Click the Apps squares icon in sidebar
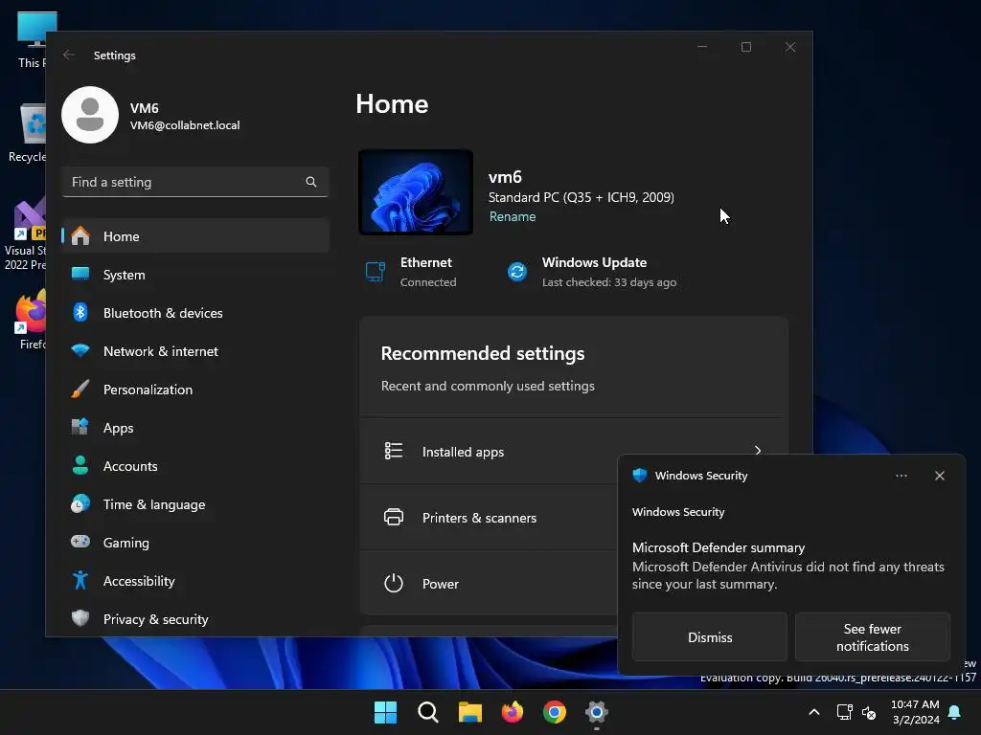Screen dimensions: 981x735 pyautogui.click(x=80, y=427)
